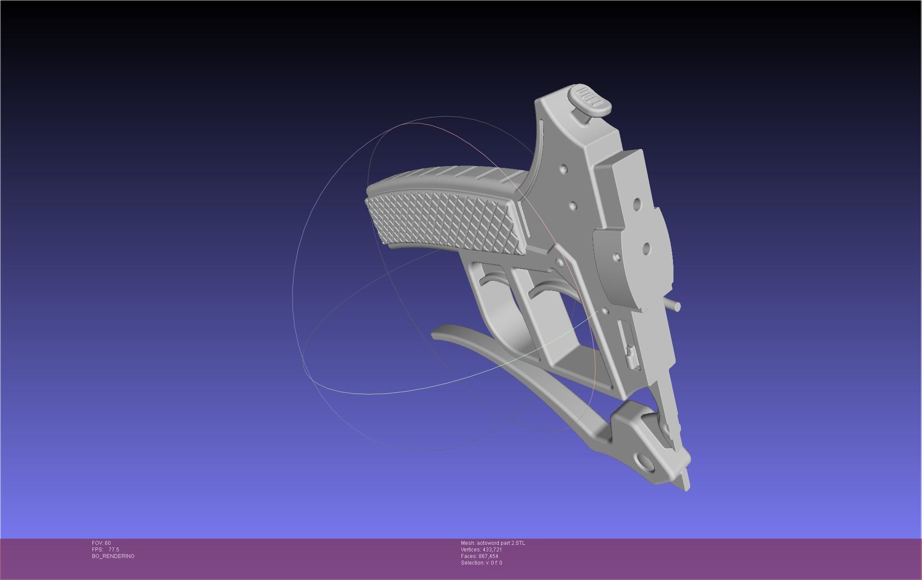Viewport: 922px width, 580px height.
Task: Click the BO_RENDERING status label
Action: 113,556
